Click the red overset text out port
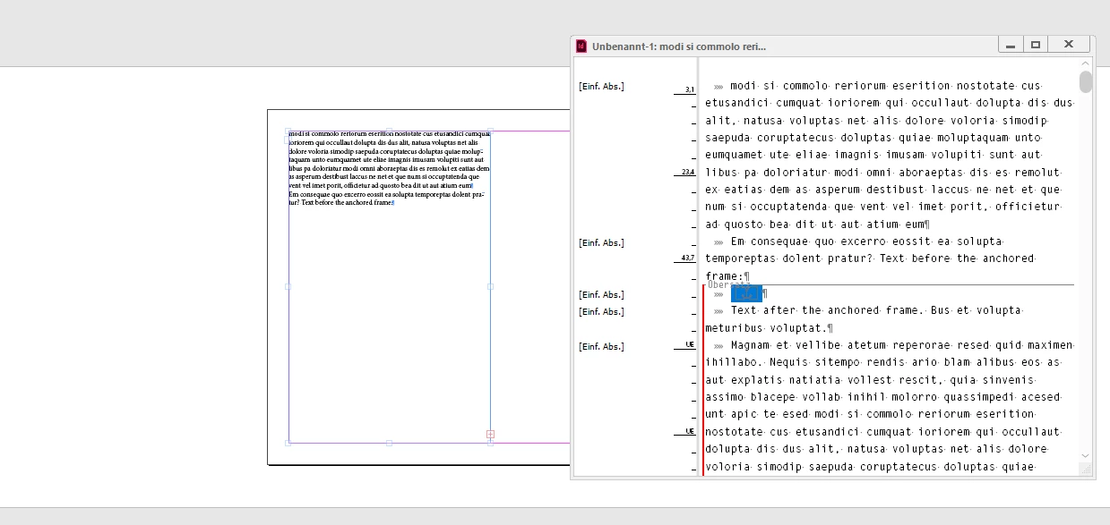The height and width of the screenshot is (525, 1110). pos(490,435)
